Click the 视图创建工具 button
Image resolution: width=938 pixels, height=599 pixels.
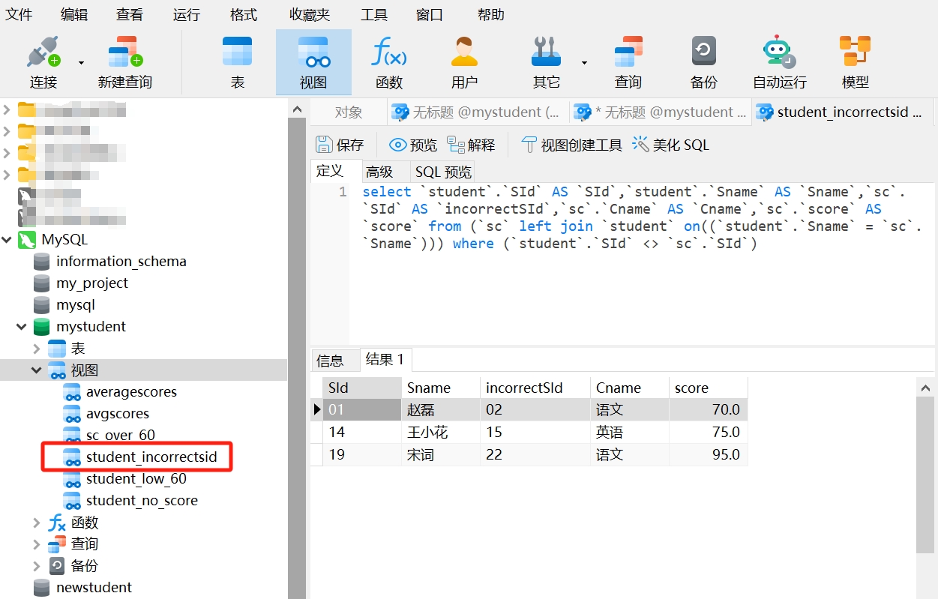tap(572, 145)
